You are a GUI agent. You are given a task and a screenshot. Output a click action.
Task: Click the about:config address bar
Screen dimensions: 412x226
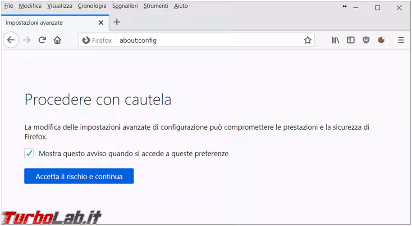pyautogui.click(x=207, y=40)
